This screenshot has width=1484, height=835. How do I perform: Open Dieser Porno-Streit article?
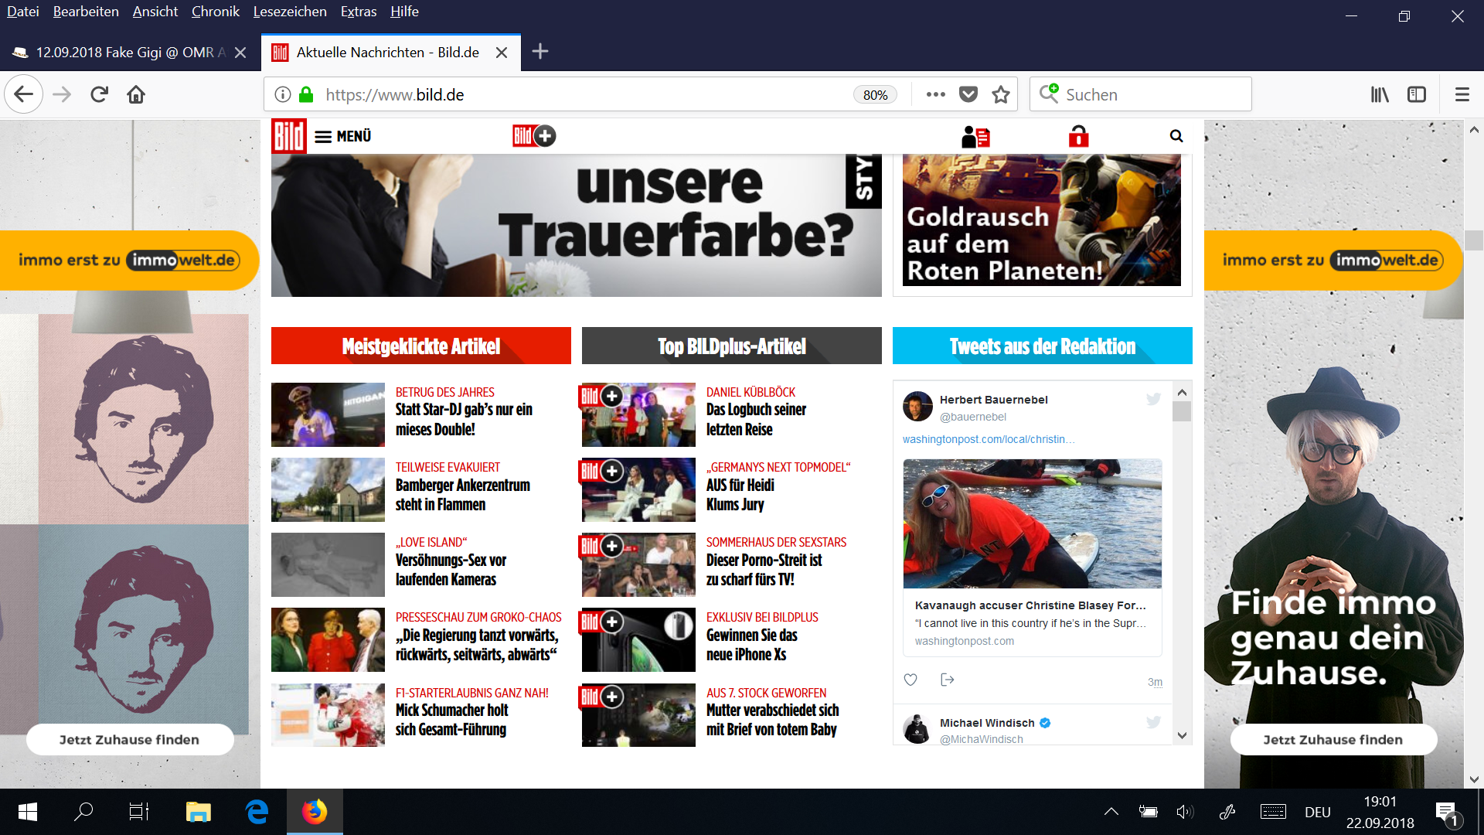coord(764,570)
